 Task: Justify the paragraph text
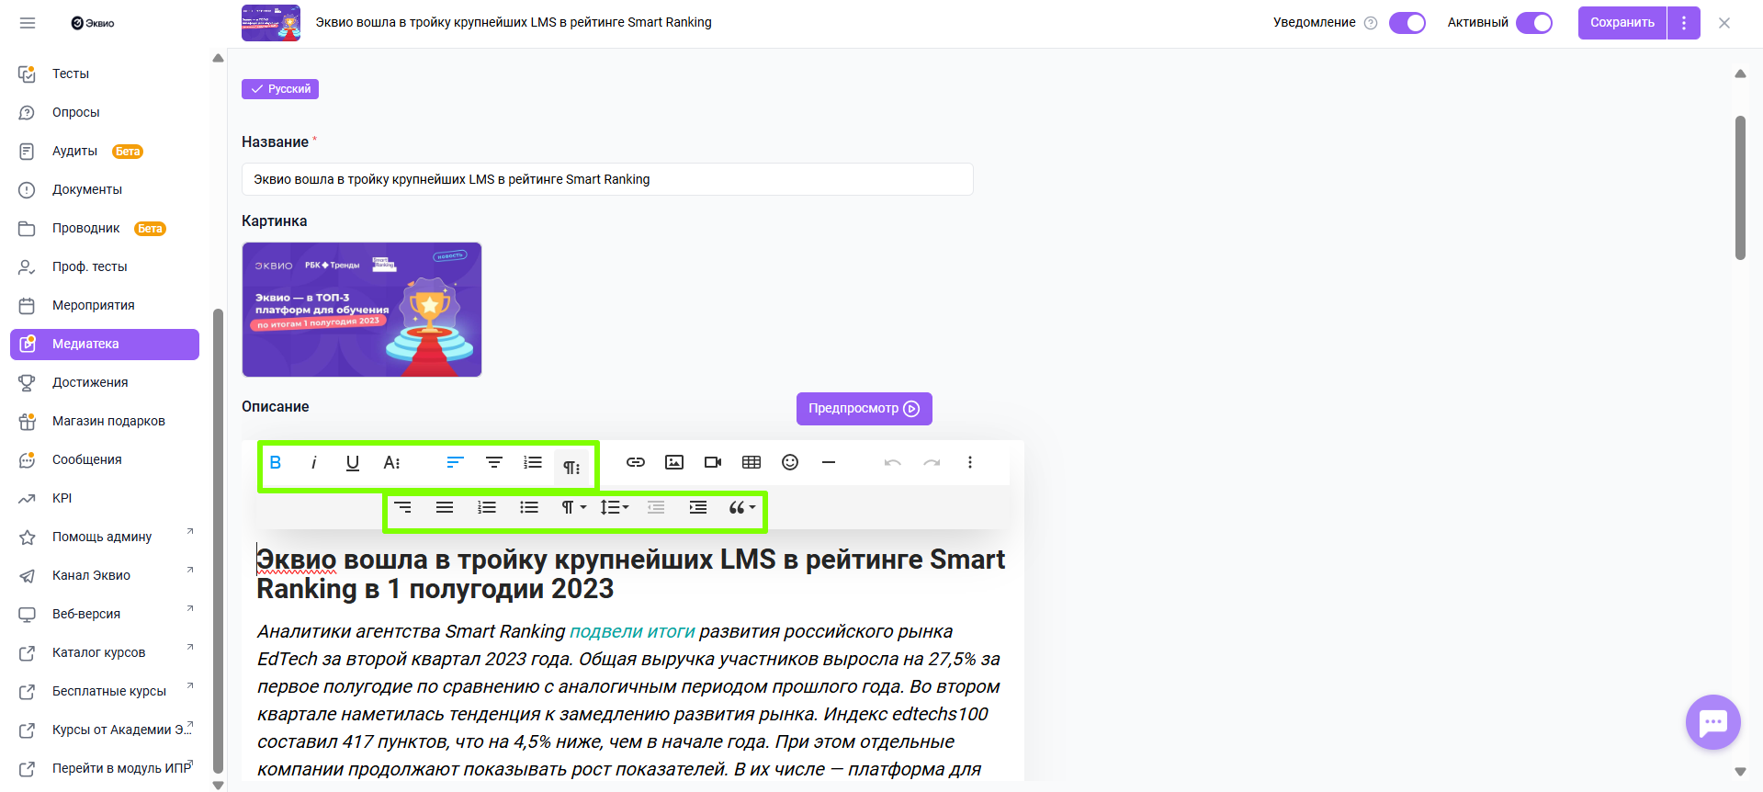click(x=445, y=507)
